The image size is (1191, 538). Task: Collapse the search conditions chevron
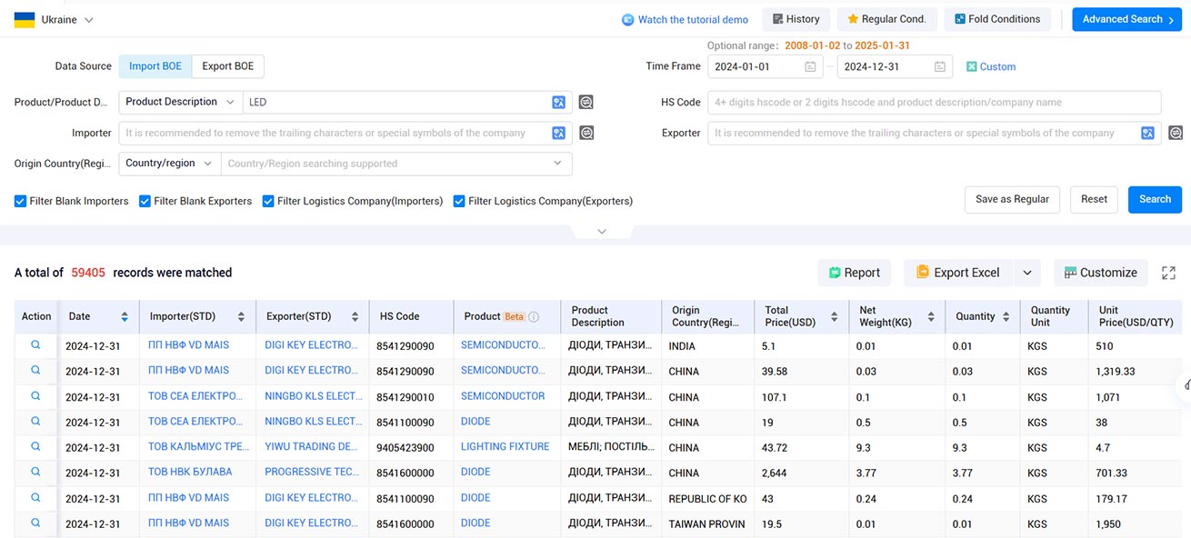click(x=602, y=232)
